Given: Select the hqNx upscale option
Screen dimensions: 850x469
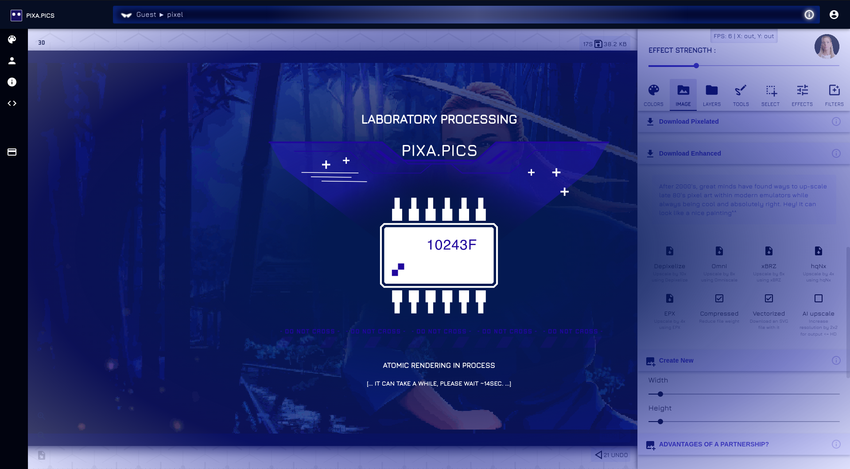Looking at the screenshot, I should coord(819,264).
